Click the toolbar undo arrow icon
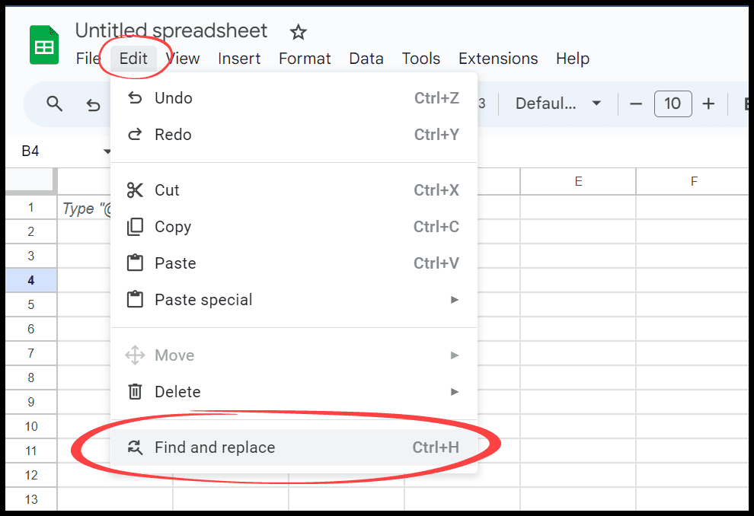The image size is (754, 516). point(93,104)
